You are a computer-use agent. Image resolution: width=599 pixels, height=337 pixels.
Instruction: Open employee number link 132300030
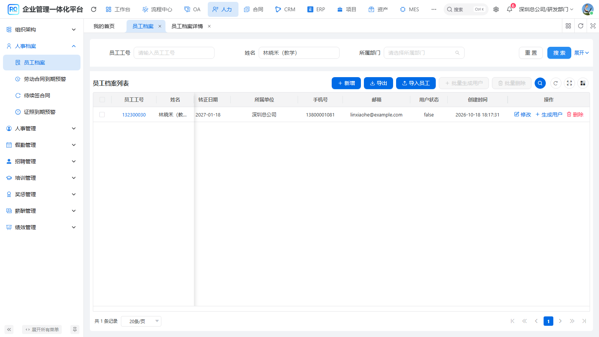(134, 115)
